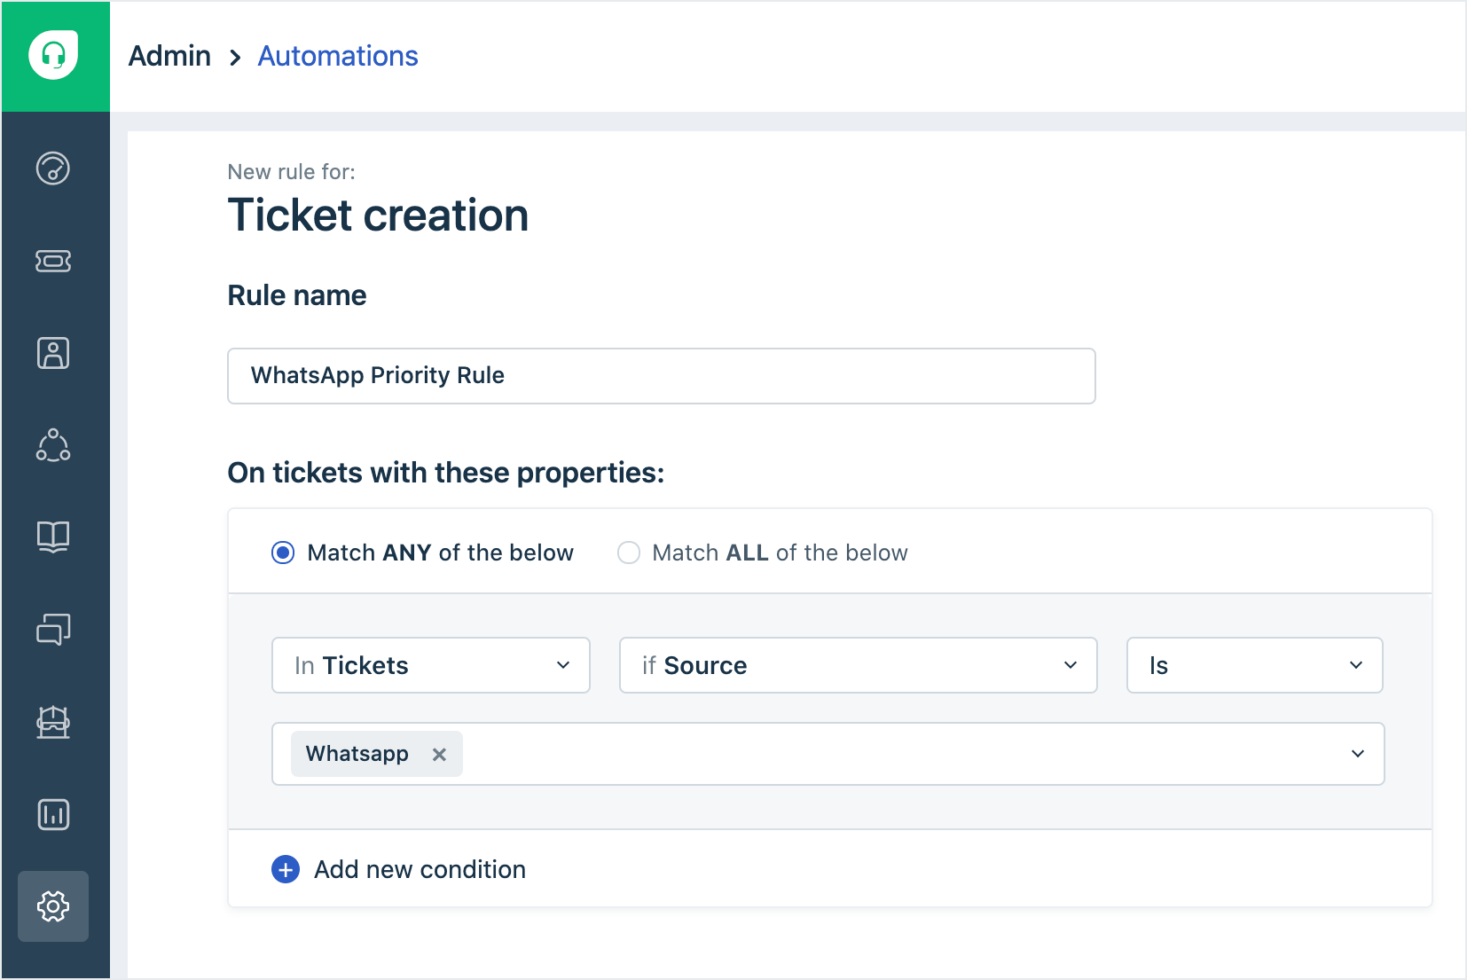
Task: Open Admin settings via the gear icon
Action: [53, 906]
